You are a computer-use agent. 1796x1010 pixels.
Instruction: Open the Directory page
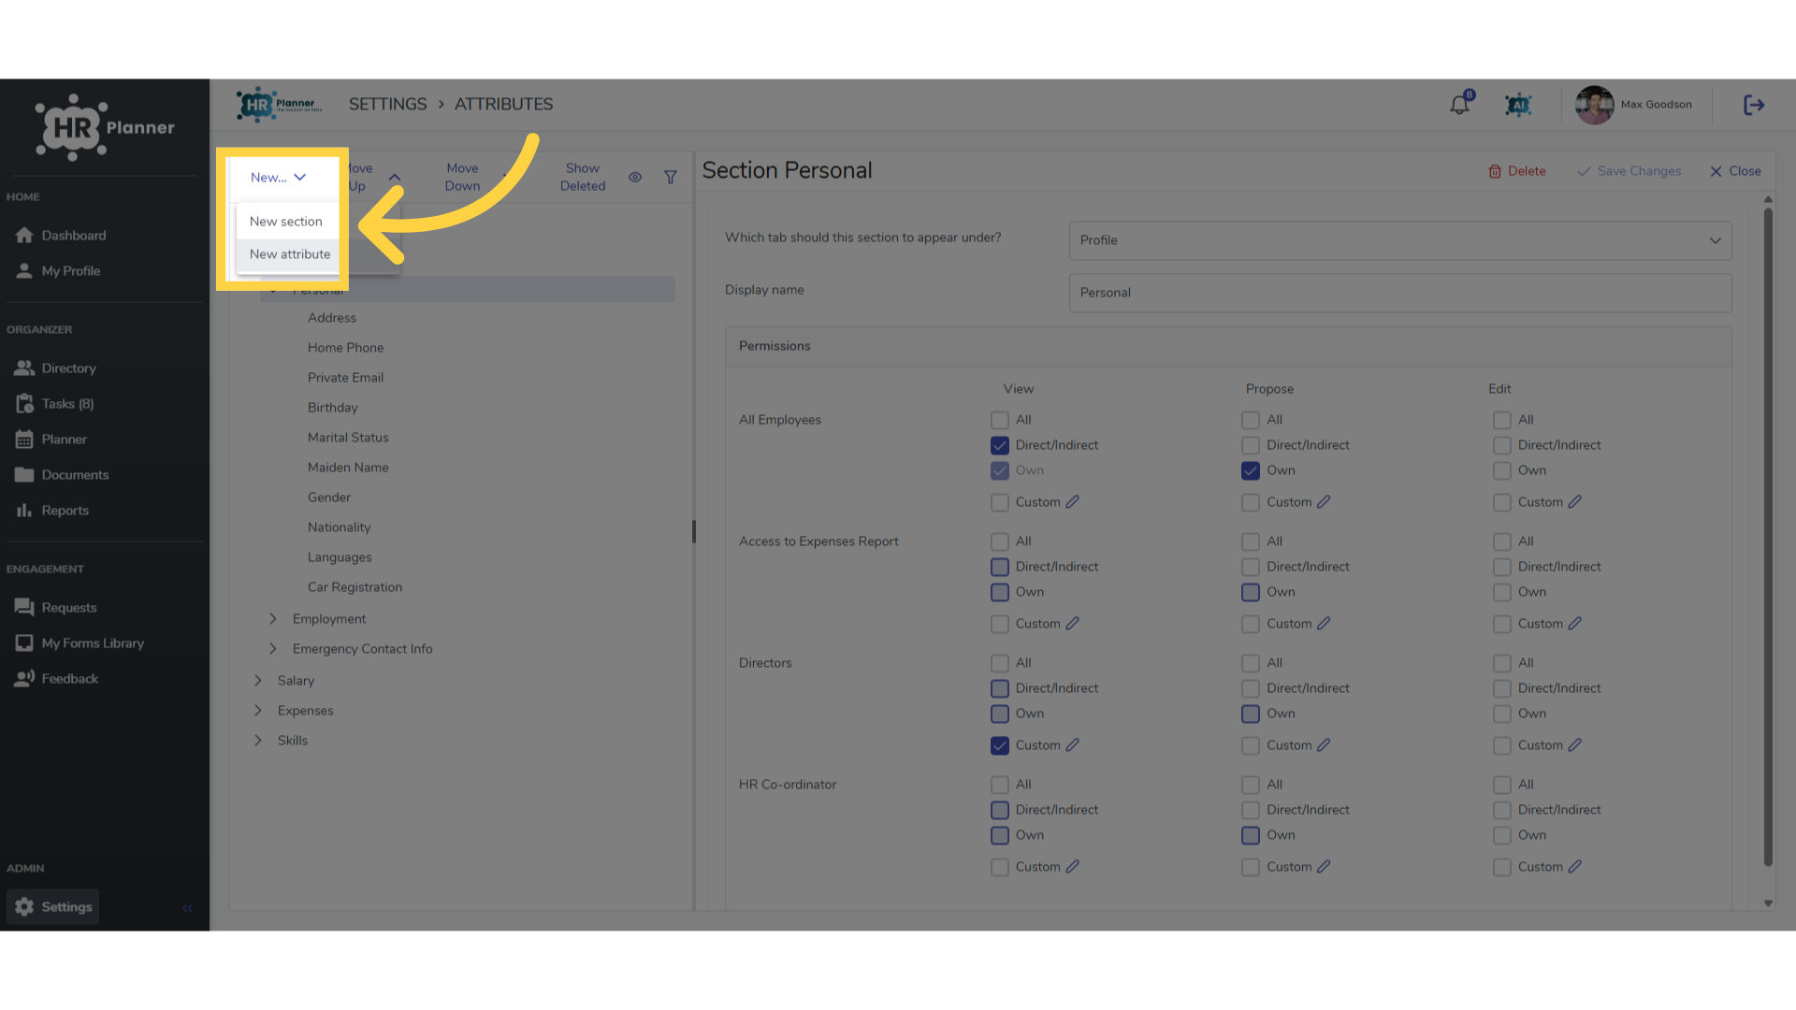pyautogui.click(x=56, y=368)
